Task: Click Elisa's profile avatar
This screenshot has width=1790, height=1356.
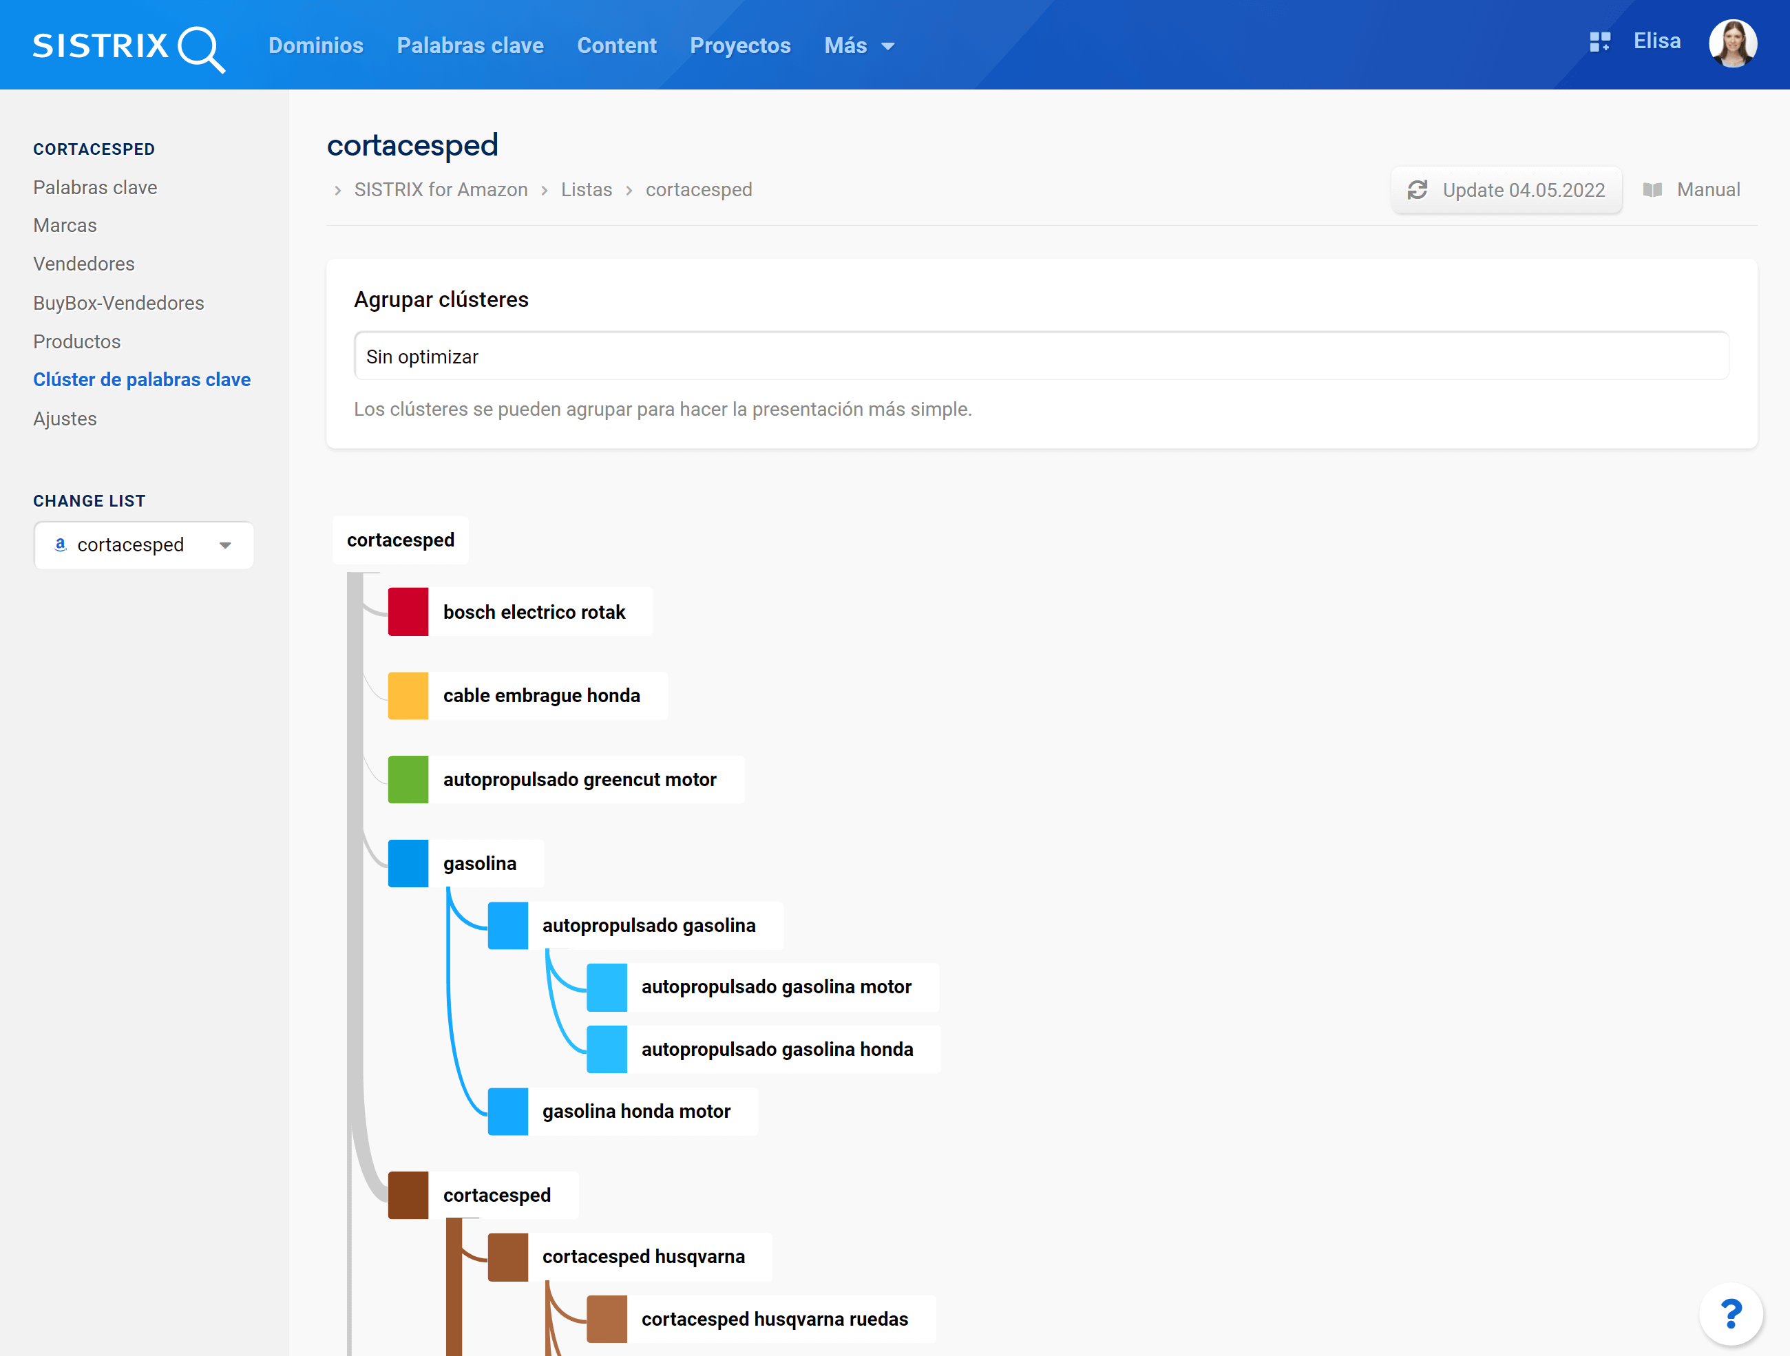Action: point(1731,43)
